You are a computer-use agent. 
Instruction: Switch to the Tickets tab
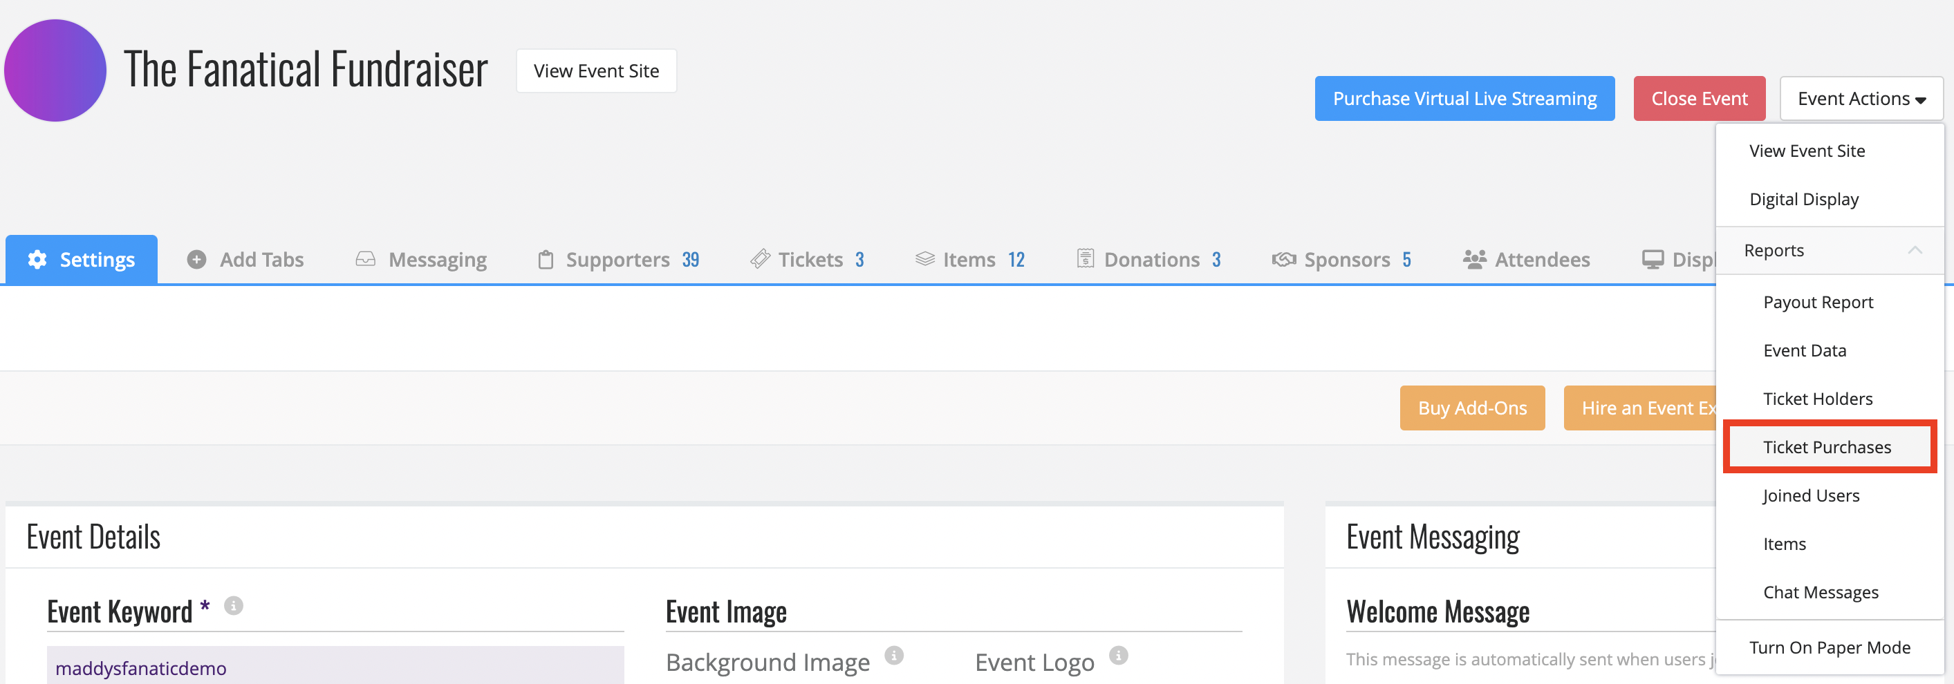pos(807,259)
